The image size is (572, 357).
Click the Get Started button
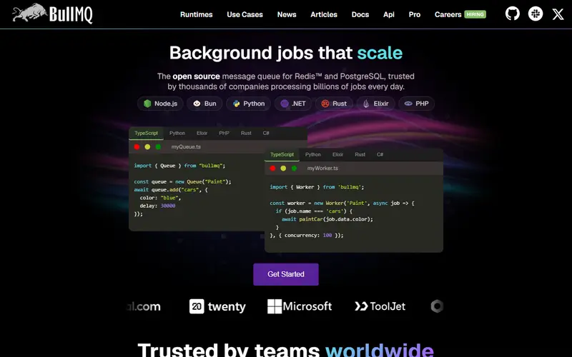pyautogui.click(x=285, y=274)
